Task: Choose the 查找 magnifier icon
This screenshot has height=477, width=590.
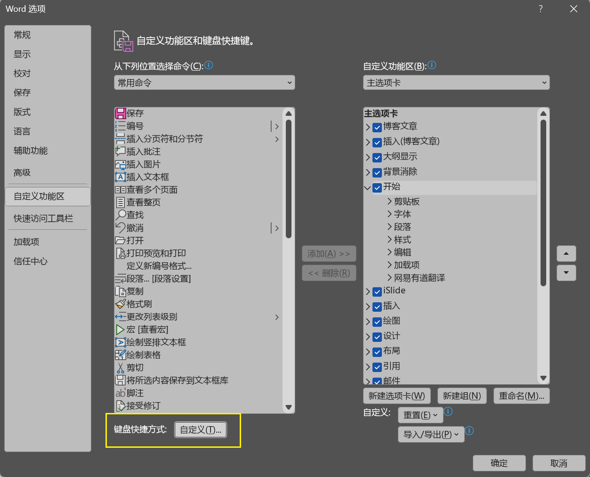Action: 121,215
